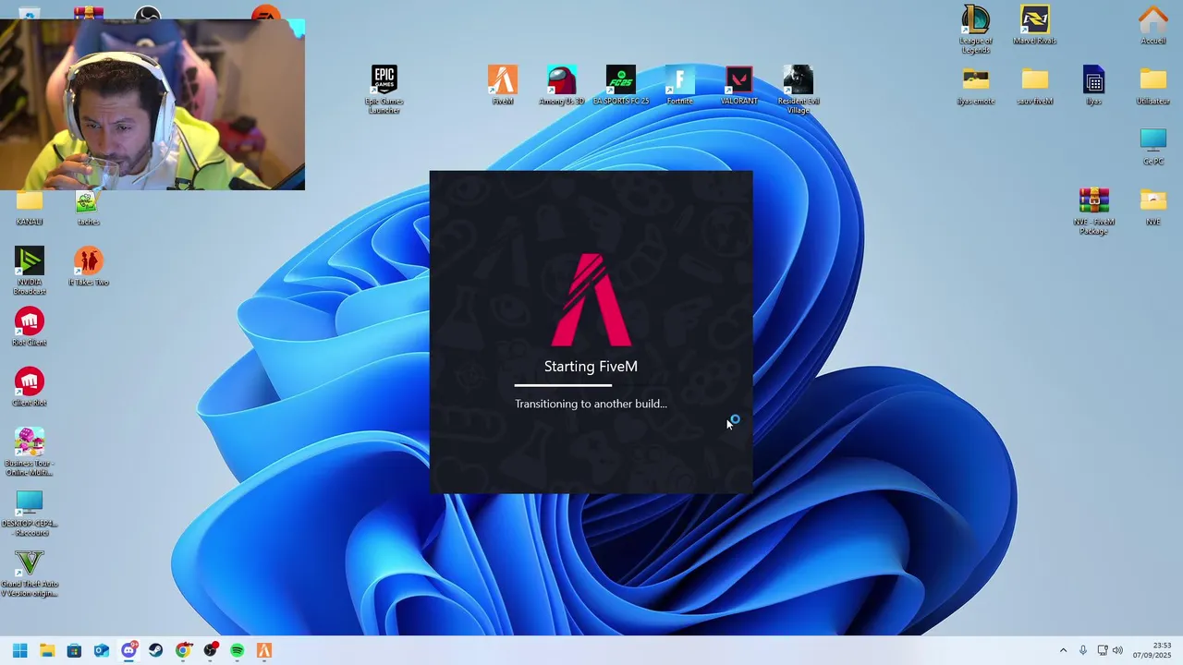Click the "Starting FiveM" text
The image size is (1183, 665).
tap(591, 367)
